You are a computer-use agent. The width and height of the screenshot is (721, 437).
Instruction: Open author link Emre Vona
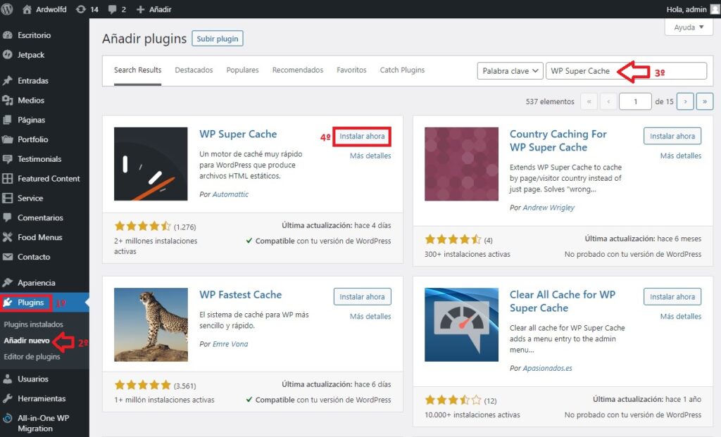[x=230, y=343]
